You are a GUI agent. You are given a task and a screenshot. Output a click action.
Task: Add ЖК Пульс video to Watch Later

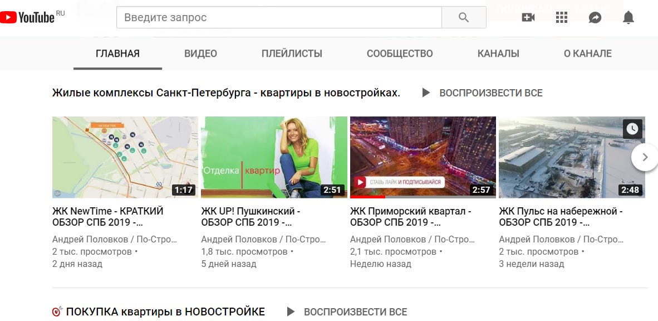(x=632, y=129)
